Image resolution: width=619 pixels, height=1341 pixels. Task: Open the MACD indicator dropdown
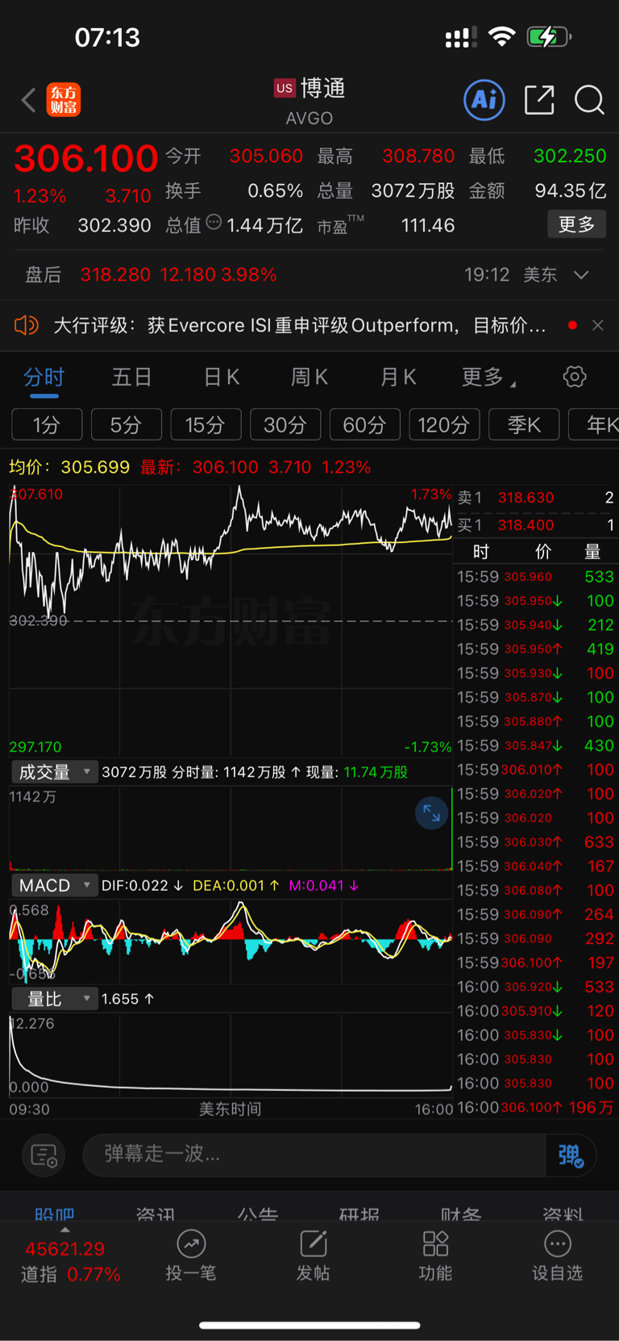click(x=54, y=885)
